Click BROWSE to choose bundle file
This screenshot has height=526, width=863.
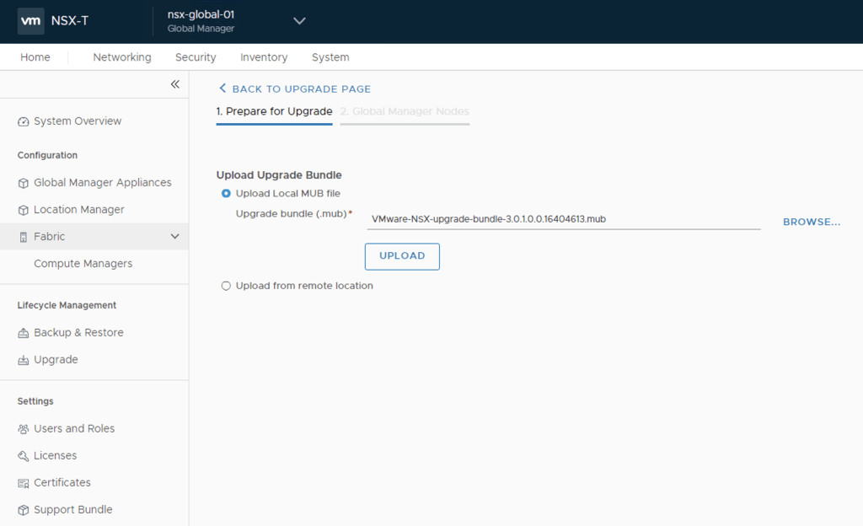812,222
